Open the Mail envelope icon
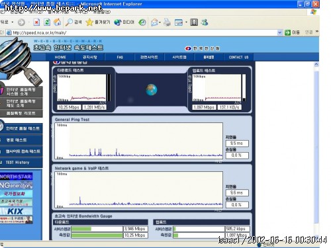 pyautogui.click(x=154, y=22)
